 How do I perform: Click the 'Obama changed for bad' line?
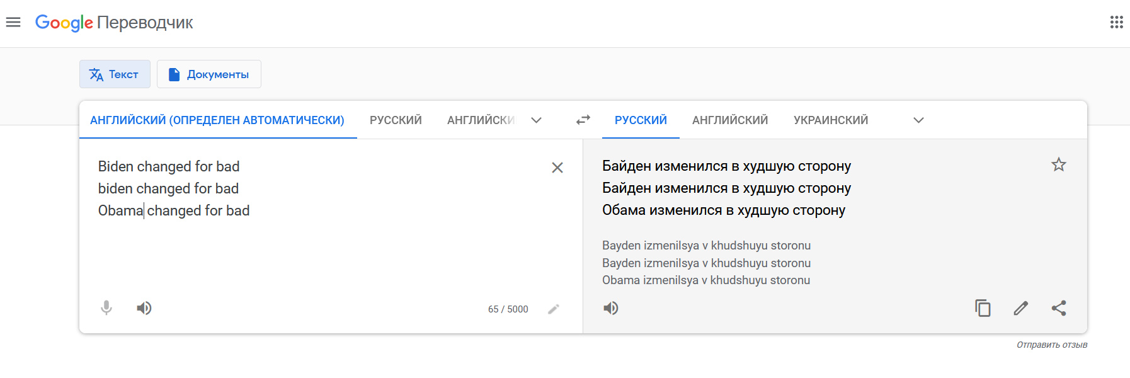[x=174, y=210]
